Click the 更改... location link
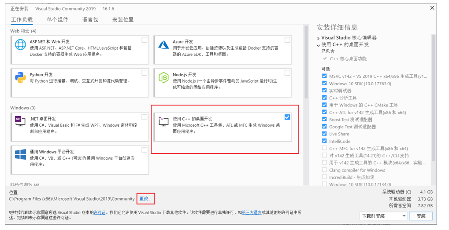This screenshot has height=230, width=449. [145, 199]
